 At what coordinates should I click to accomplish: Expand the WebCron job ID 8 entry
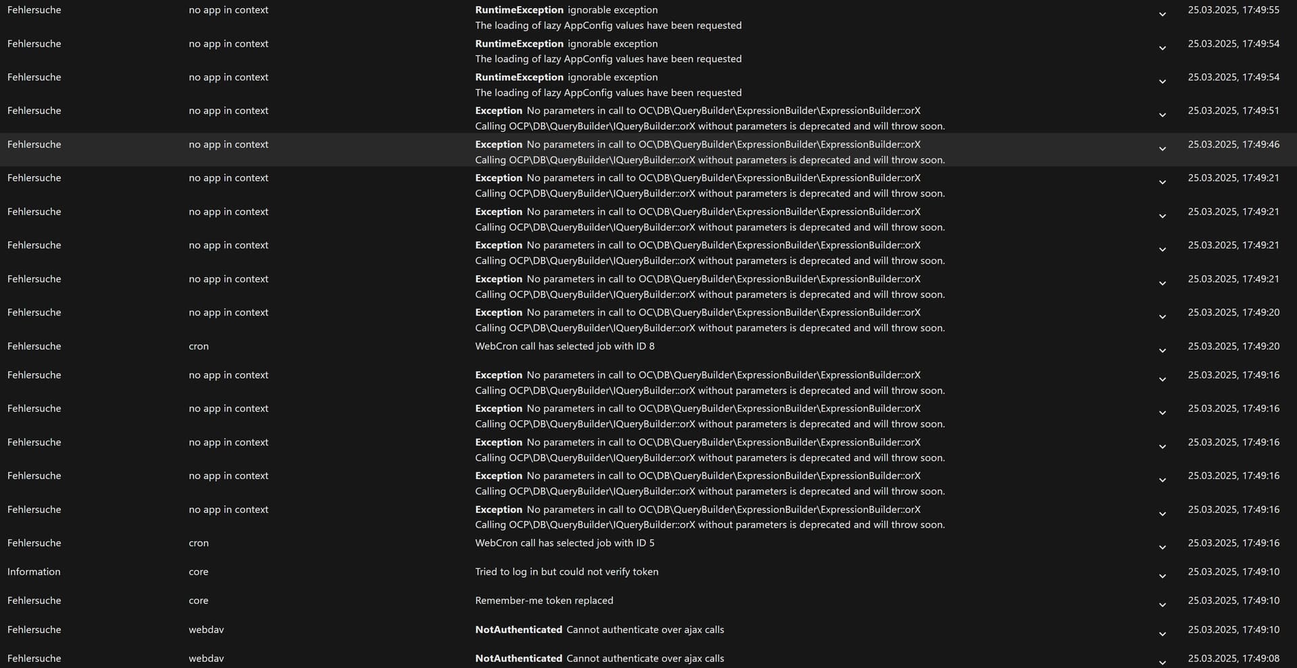1162,350
